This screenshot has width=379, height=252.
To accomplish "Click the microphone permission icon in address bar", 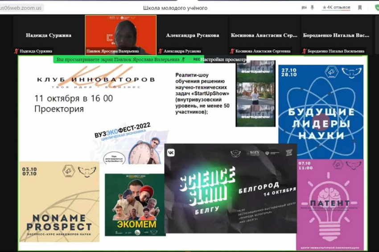I will tap(312, 8).
